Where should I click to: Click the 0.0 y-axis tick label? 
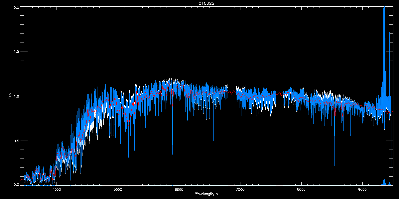tap(16, 184)
